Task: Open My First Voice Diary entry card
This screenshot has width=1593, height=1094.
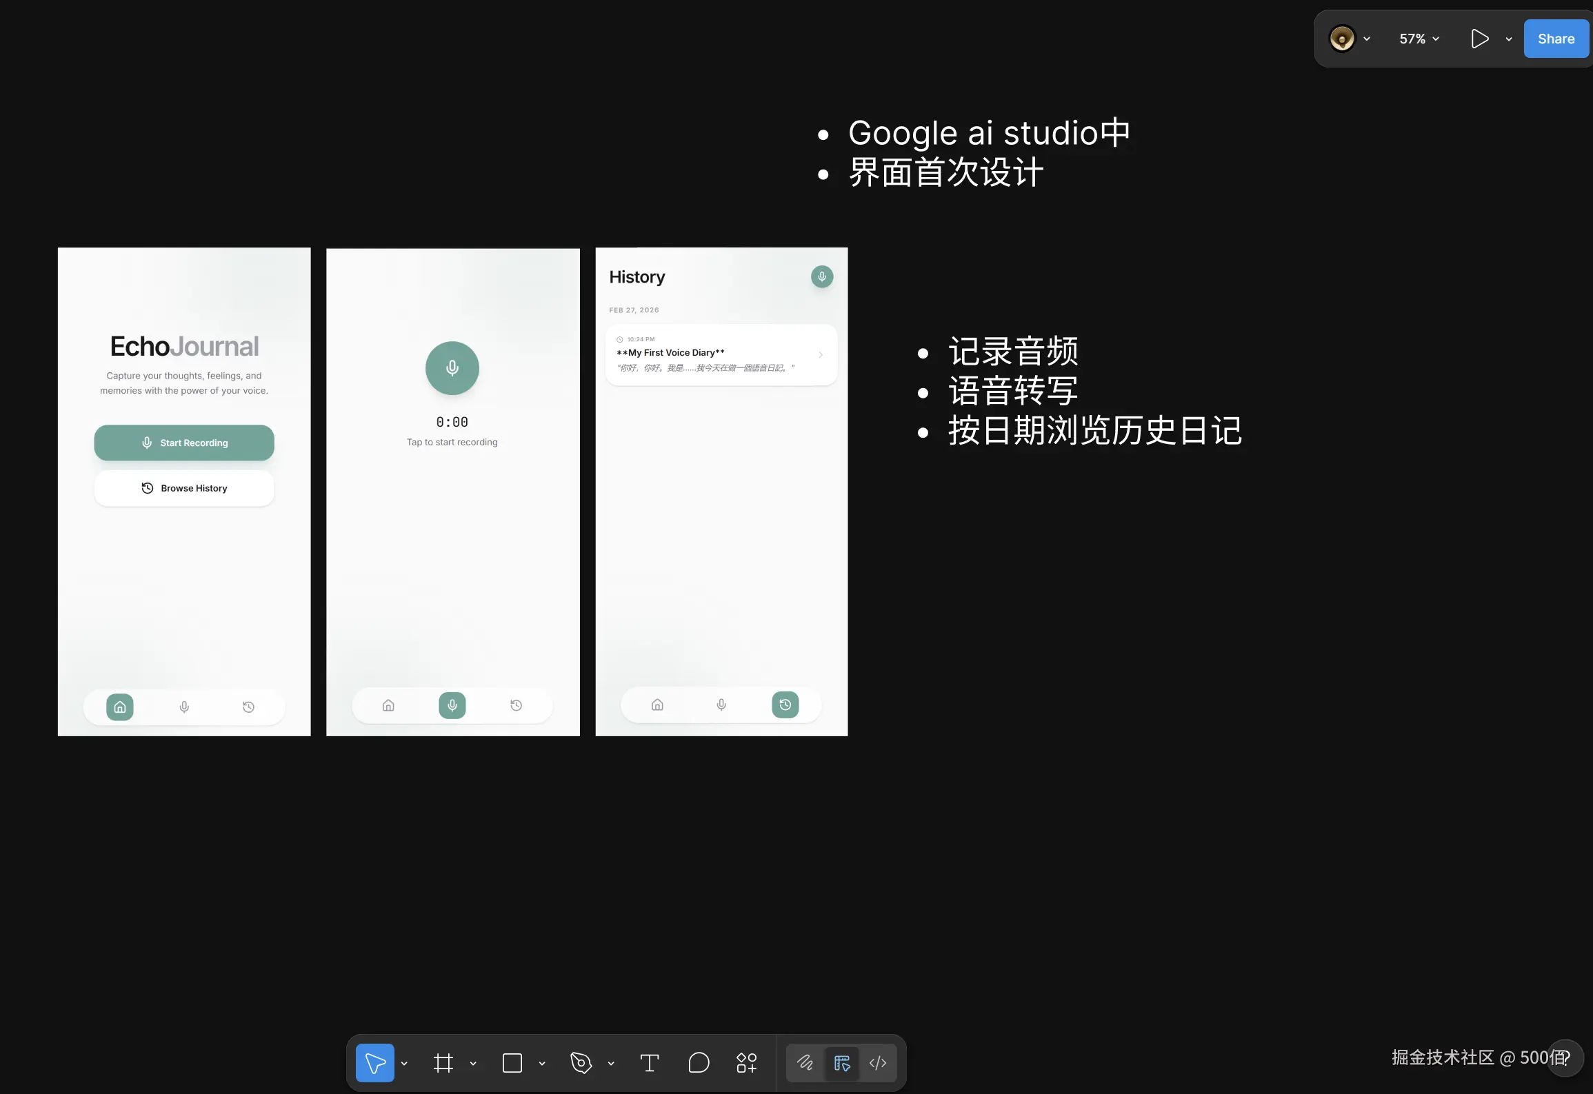Action: coord(721,354)
